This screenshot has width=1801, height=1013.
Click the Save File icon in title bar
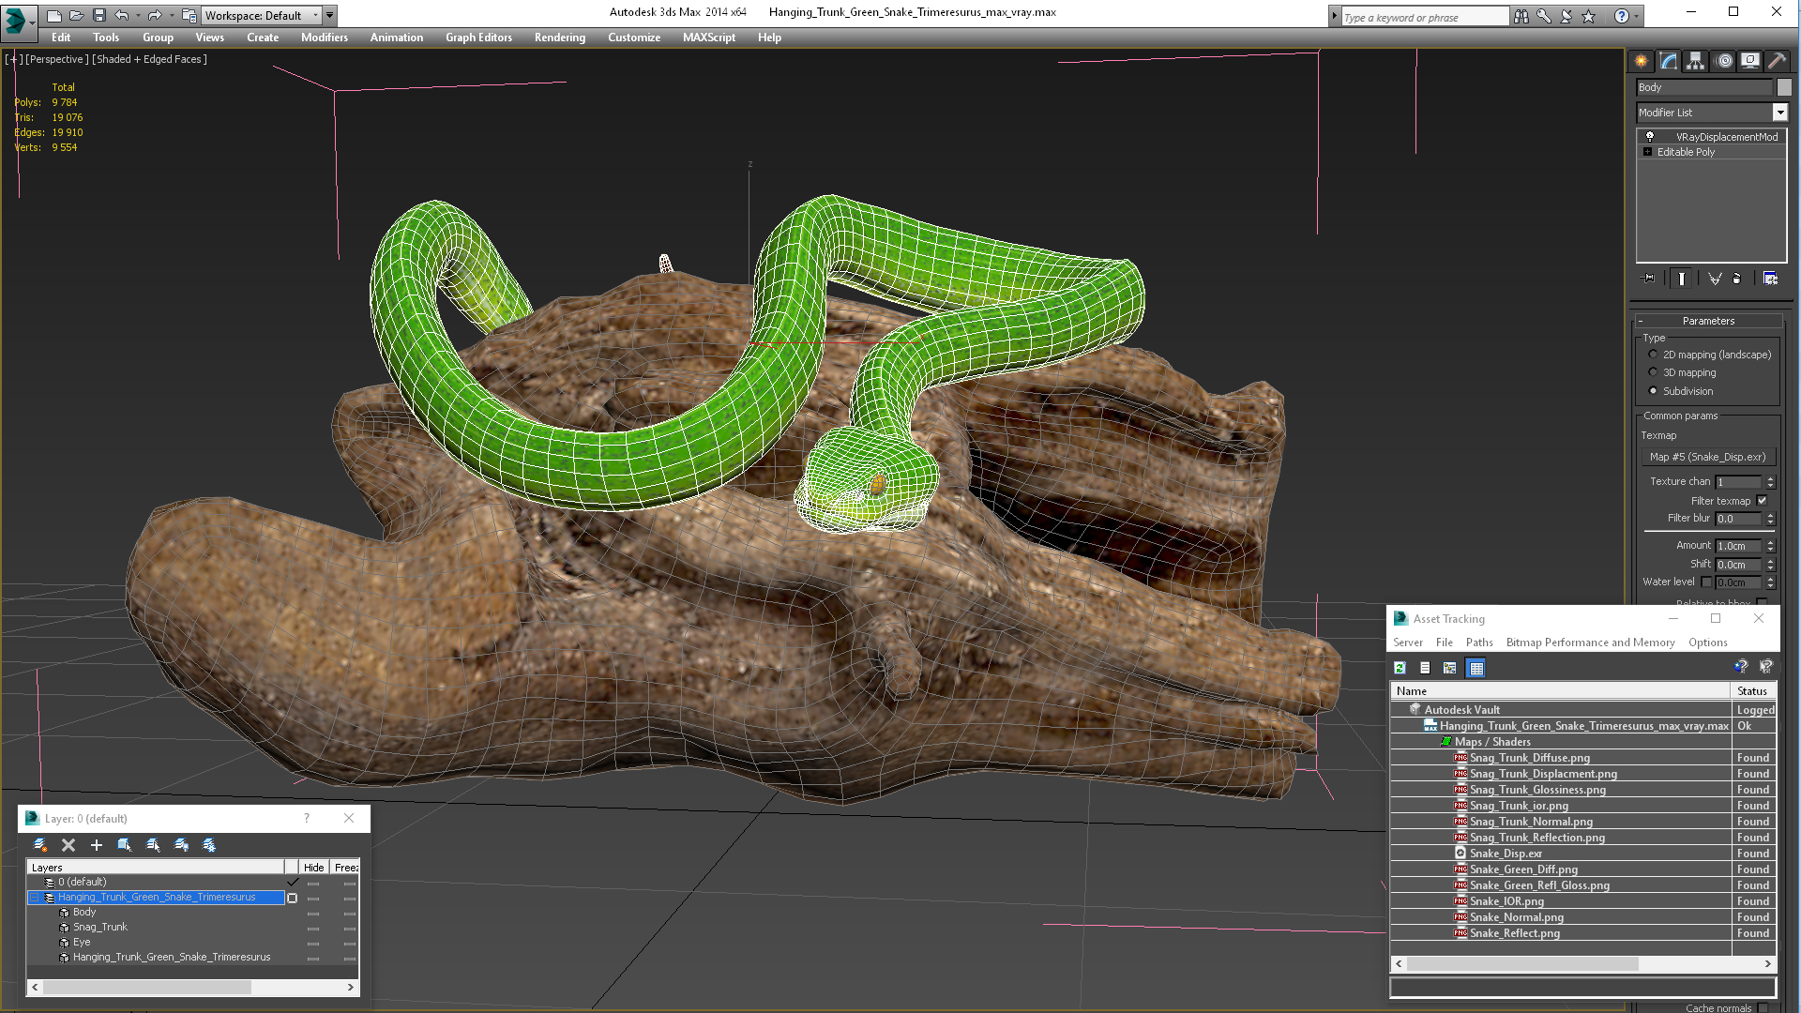pyautogui.click(x=98, y=15)
